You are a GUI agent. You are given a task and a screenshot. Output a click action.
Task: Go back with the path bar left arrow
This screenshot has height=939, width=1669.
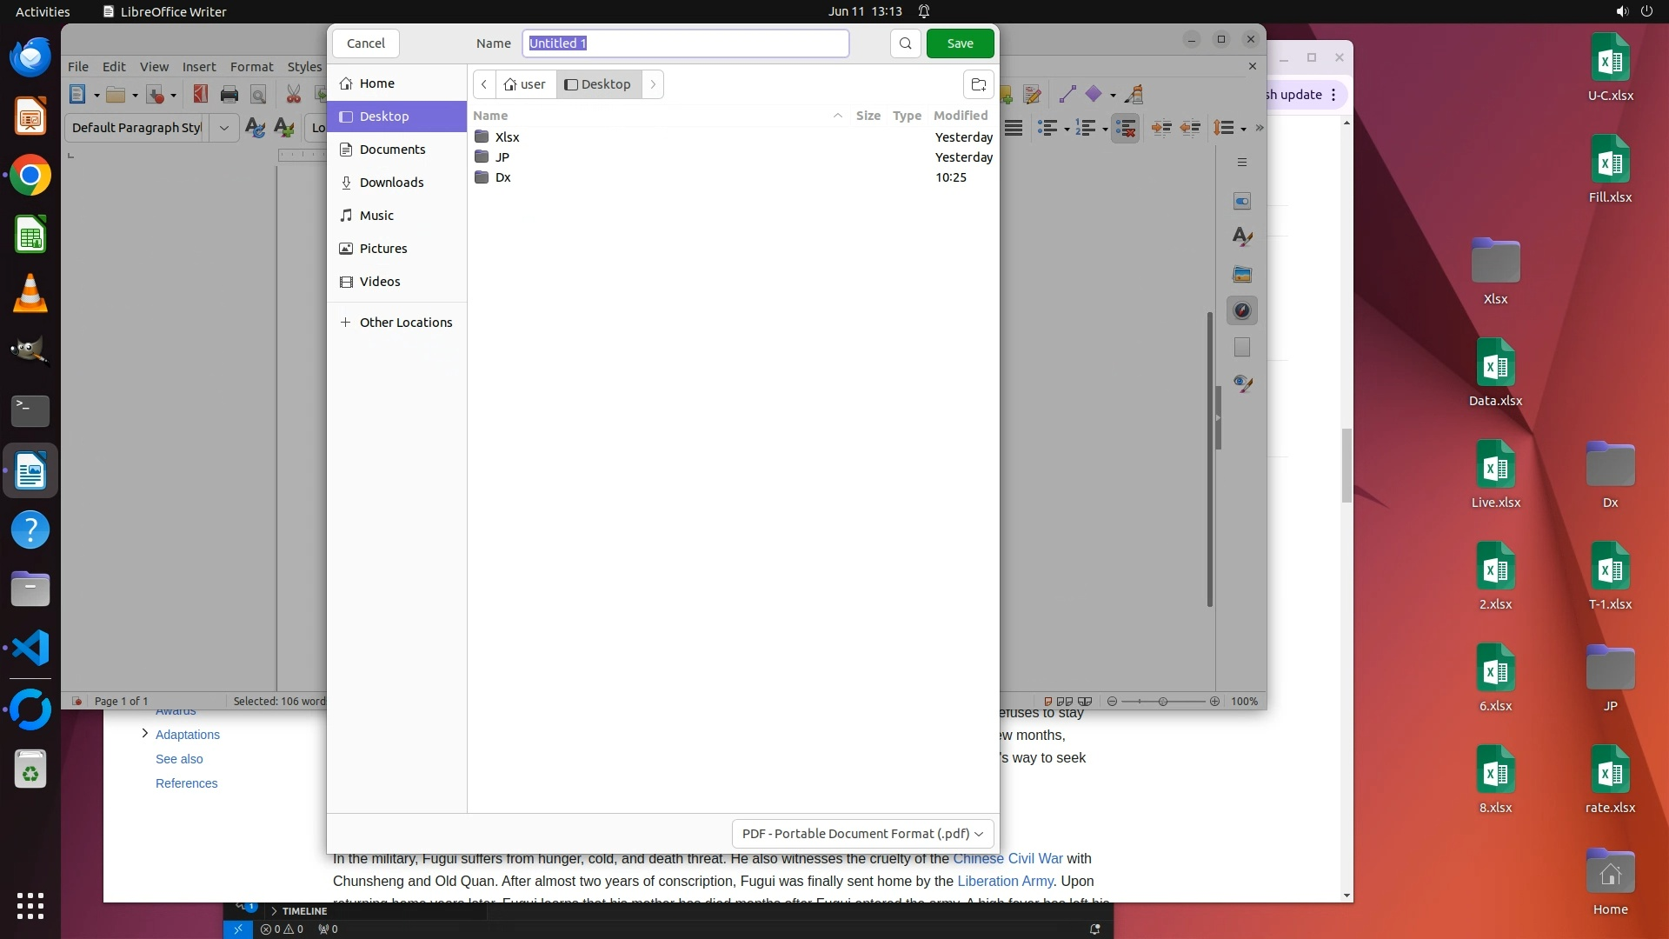pyautogui.click(x=484, y=84)
